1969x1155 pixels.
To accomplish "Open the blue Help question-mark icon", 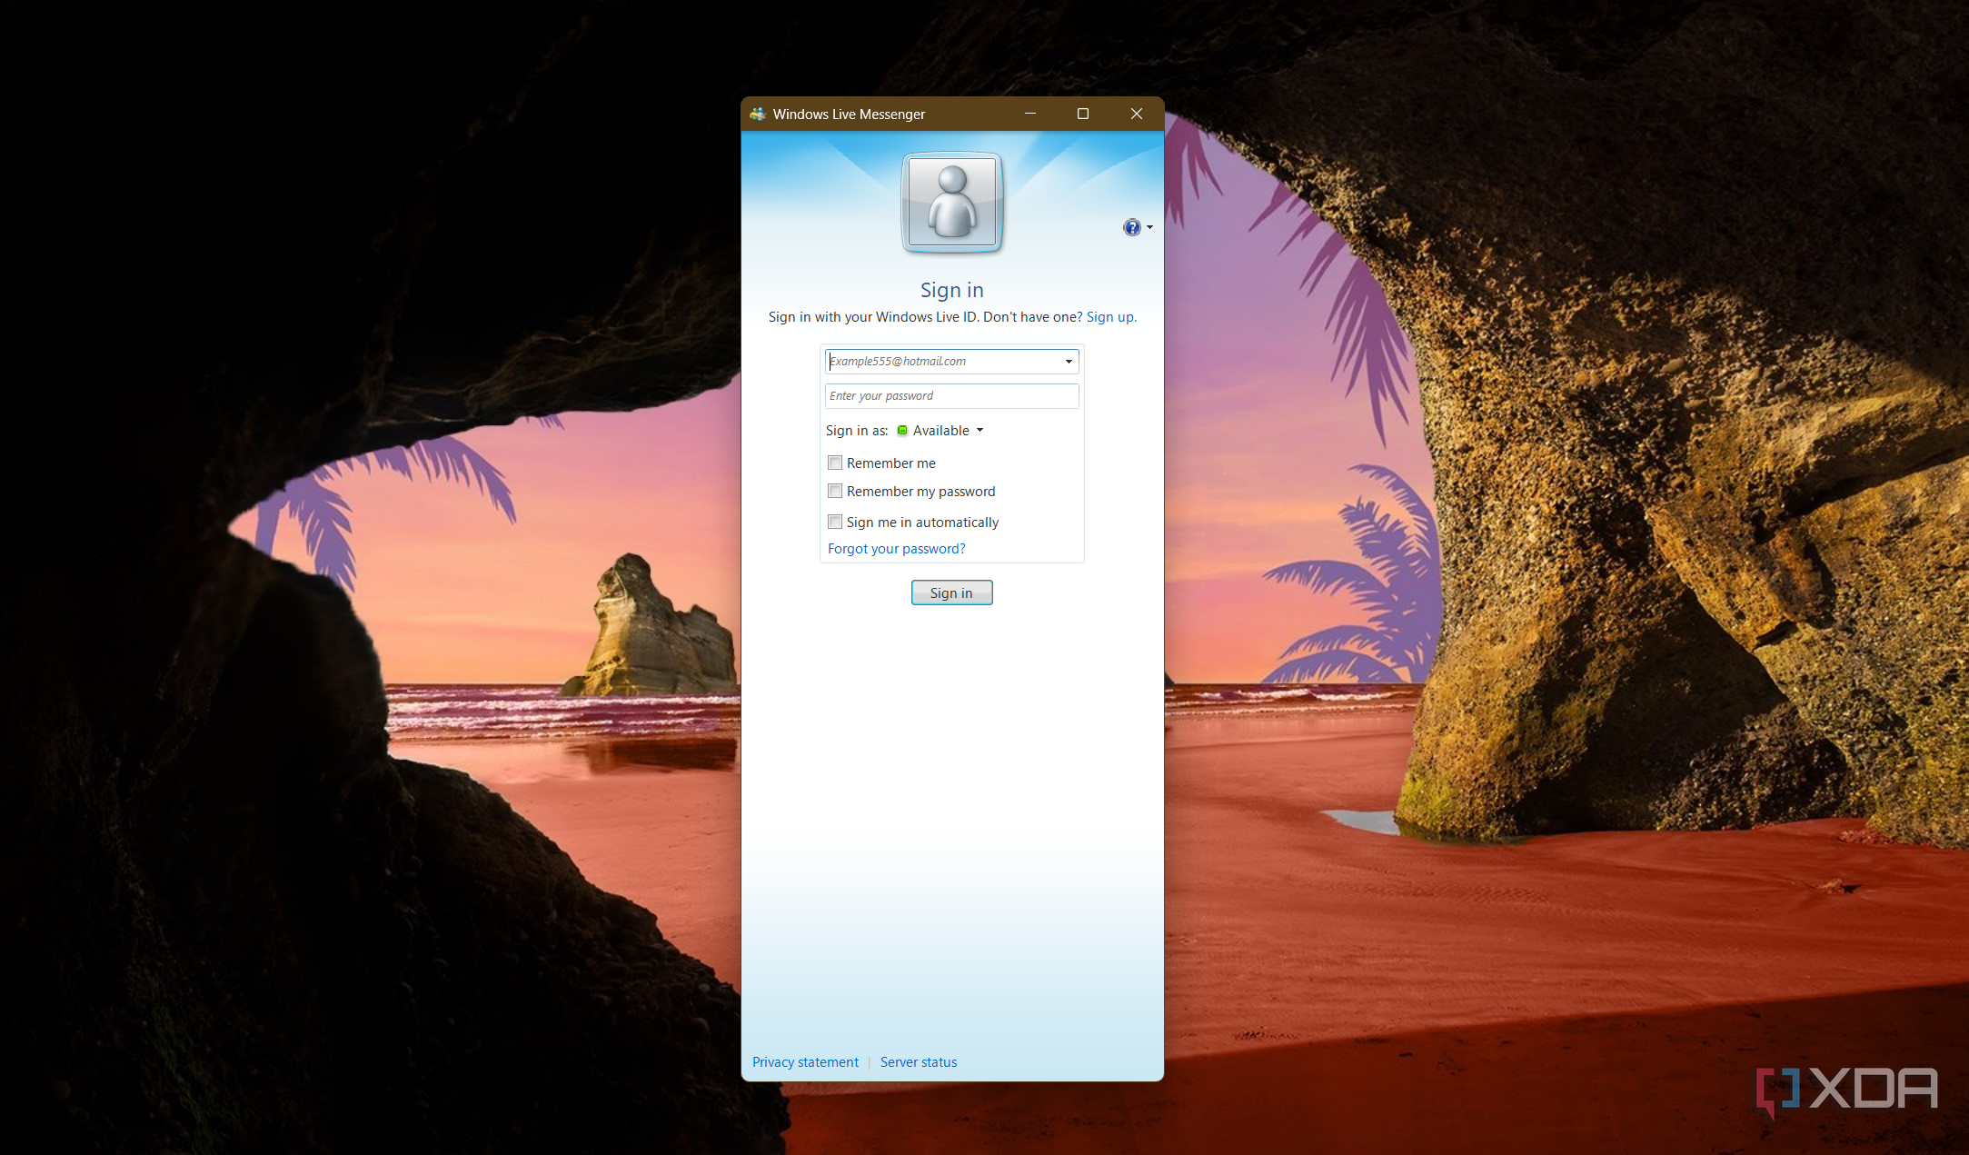I will point(1131,227).
